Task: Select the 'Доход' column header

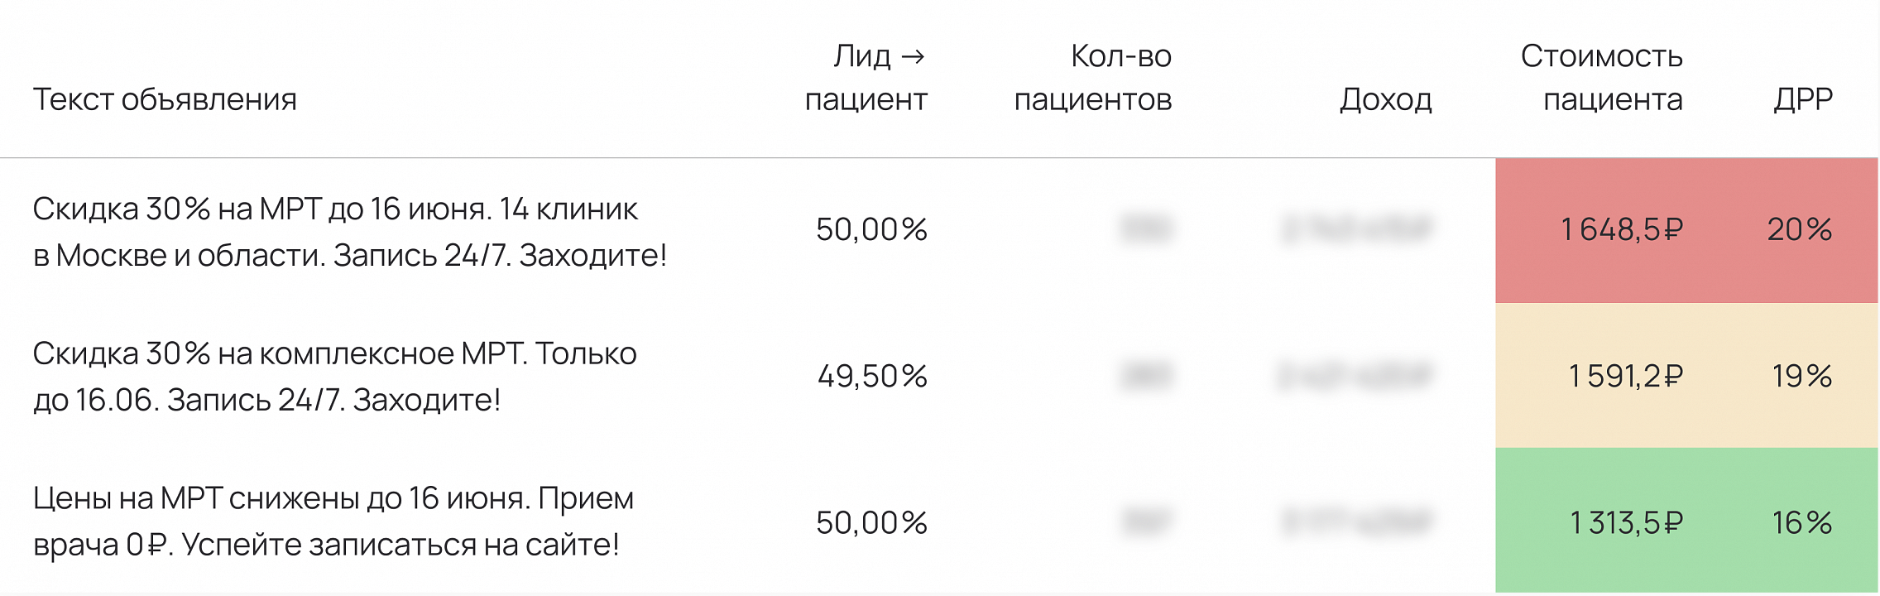Action: 1386,99
